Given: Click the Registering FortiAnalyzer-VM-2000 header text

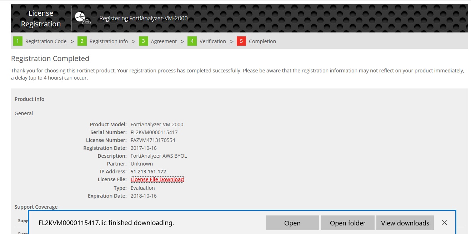Looking at the screenshot, I should tap(144, 19).
